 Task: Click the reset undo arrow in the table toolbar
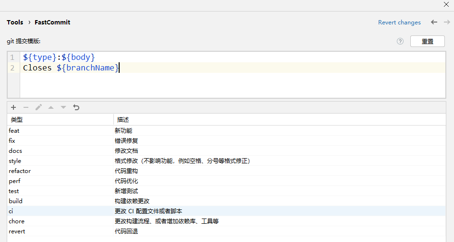tap(76, 107)
